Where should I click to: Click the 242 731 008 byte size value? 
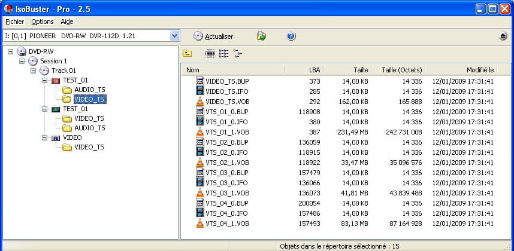click(x=404, y=132)
